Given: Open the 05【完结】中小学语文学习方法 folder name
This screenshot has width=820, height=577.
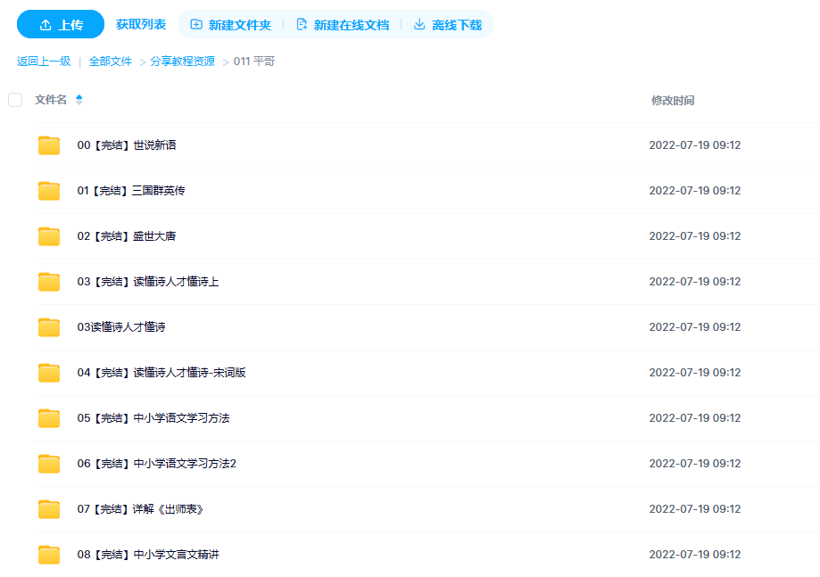Looking at the screenshot, I should (152, 417).
